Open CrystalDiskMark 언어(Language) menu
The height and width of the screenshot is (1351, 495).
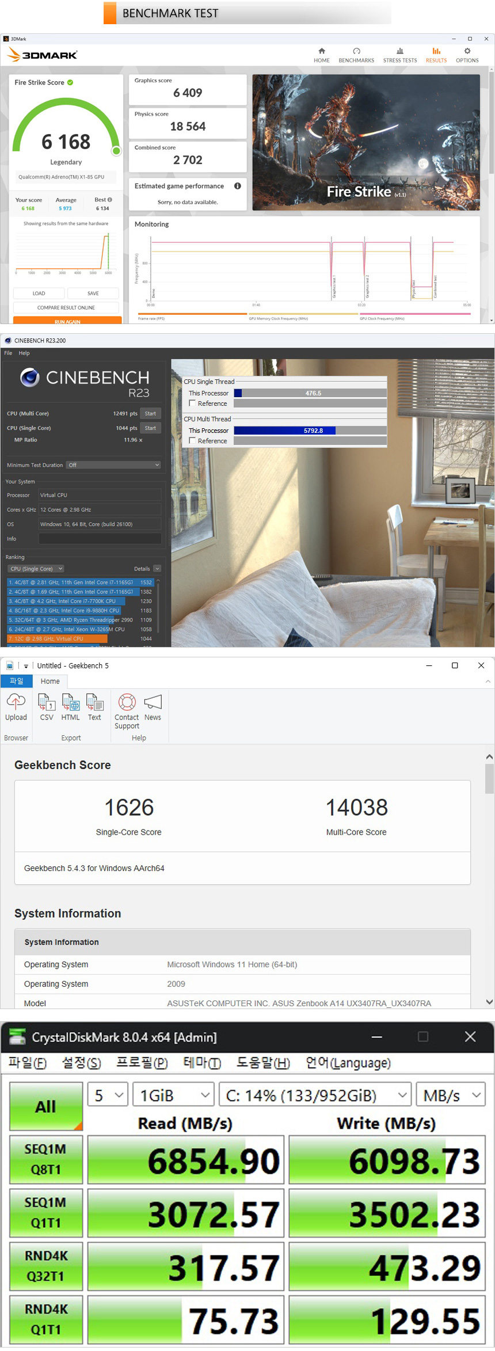pos(348,1063)
